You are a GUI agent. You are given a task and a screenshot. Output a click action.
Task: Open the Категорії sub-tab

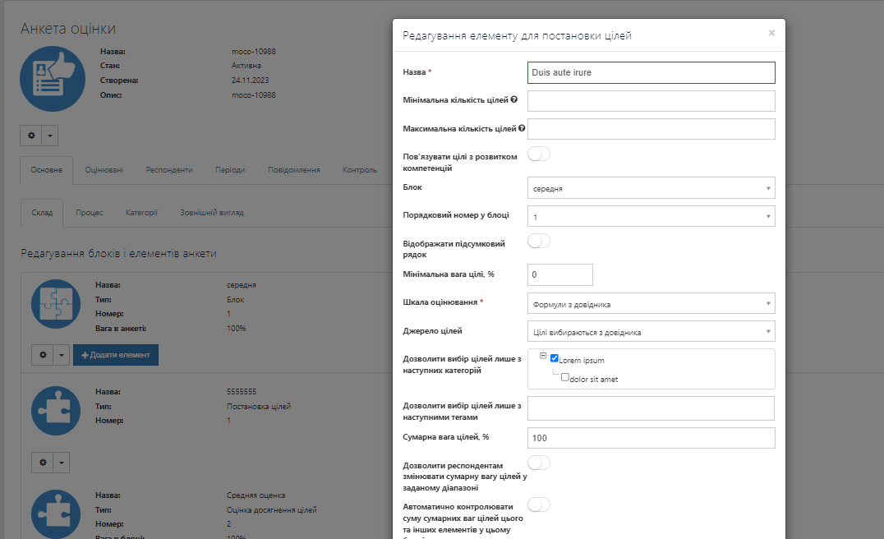(x=141, y=213)
